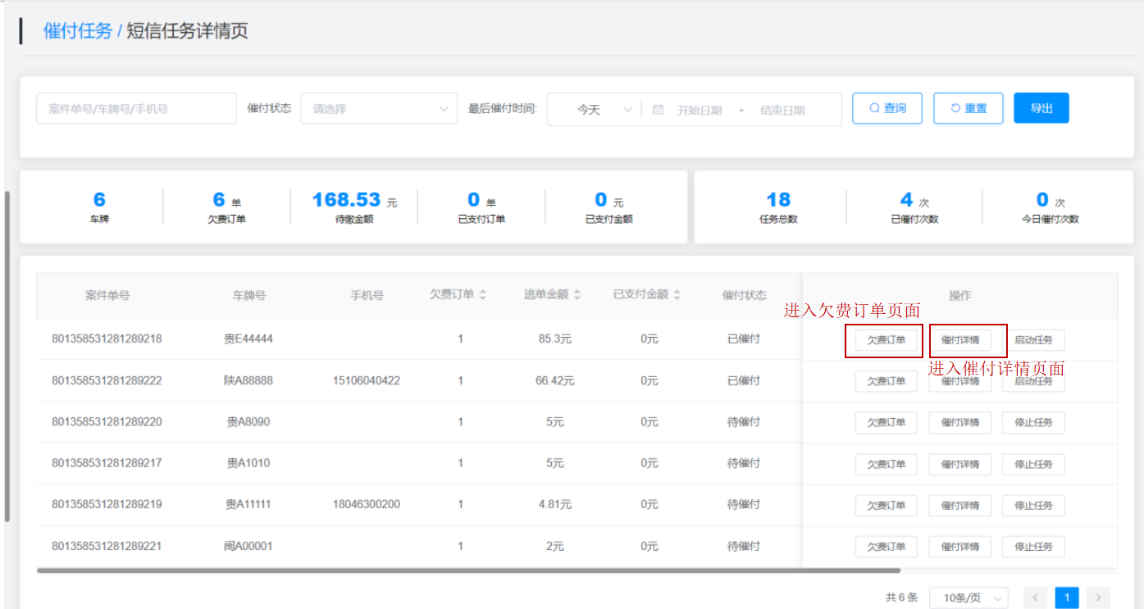1144x609 pixels.
Task: Click the 重置 reset button
Action: coord(968,108)
